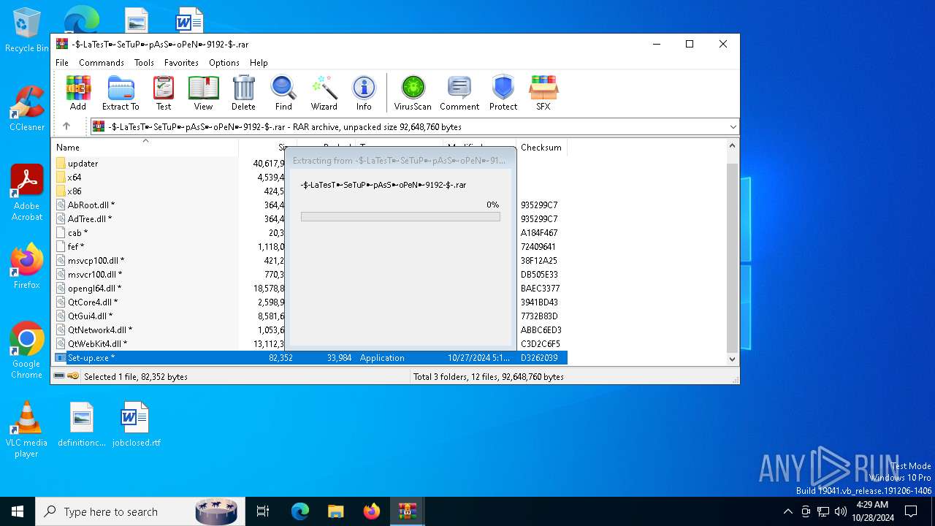This screenshot has height=526, width=935.
Task: Sort by the Name column header
Action: tap(145, 147)
